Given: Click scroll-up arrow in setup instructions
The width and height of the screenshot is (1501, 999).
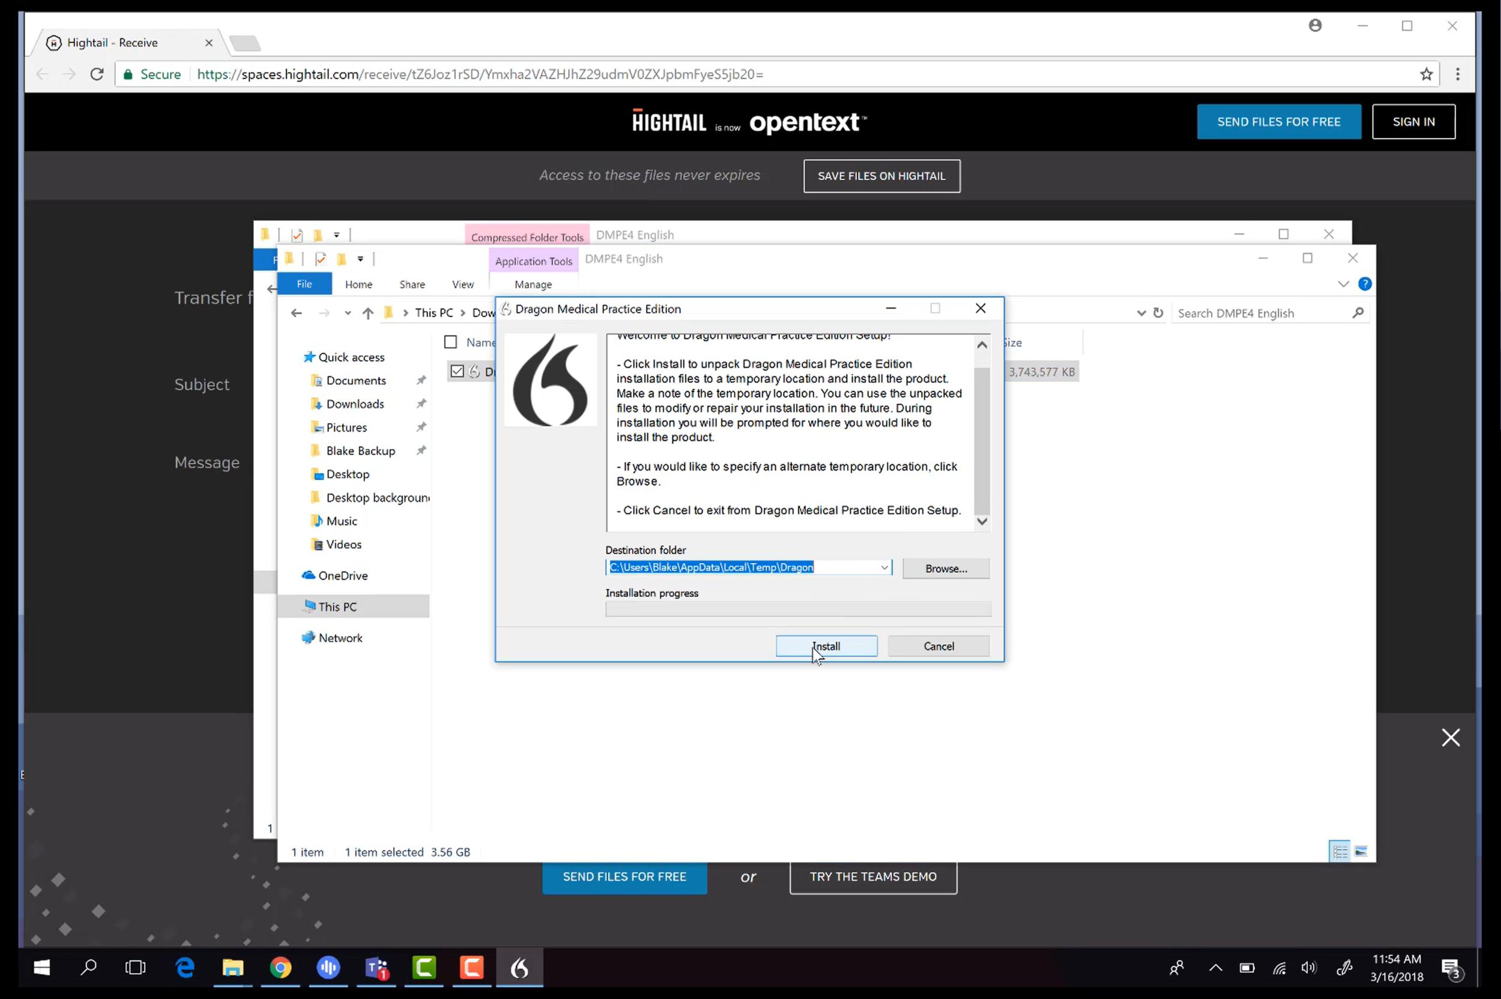Looking at the screenshot, I should [x=982, y=345].
